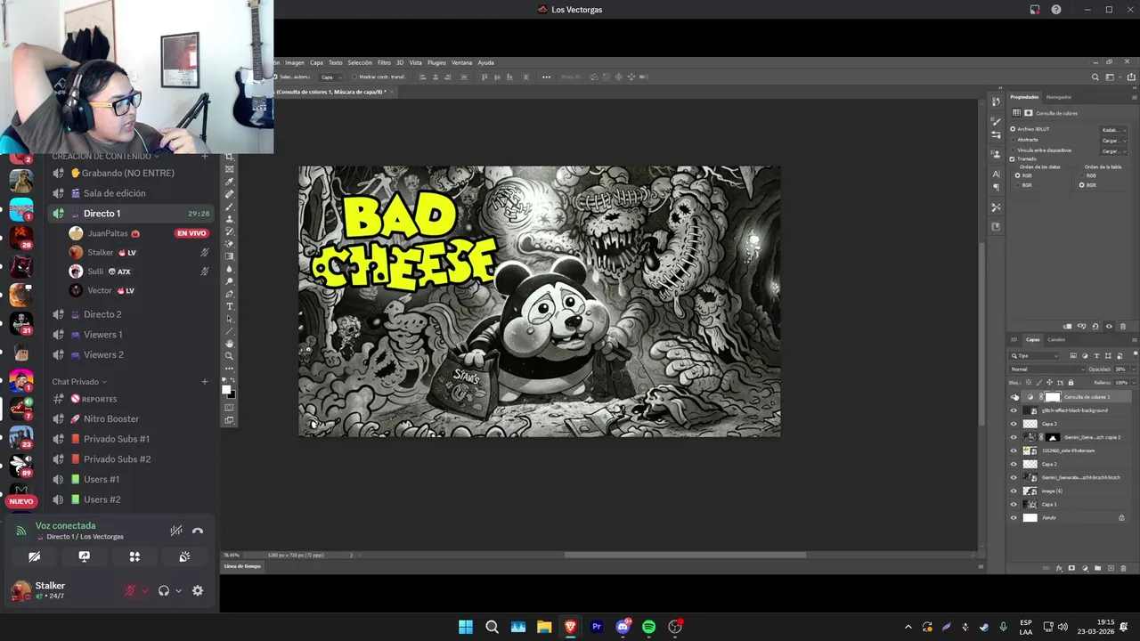1140x641 pixels.
Task: Disconnect from Discord voice channel
Action: tap(198, 531)
